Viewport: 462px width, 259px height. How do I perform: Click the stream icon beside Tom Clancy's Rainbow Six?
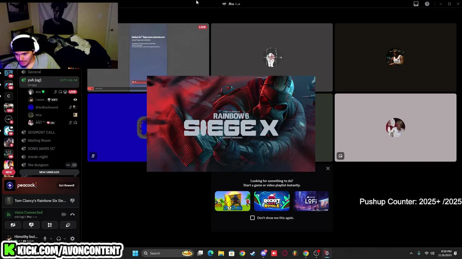tap(73, 201)
